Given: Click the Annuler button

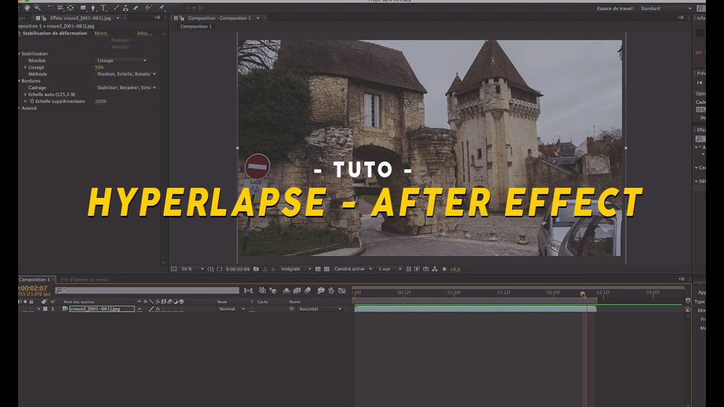Looking at the screenshot, I should (x=120, y=47).
